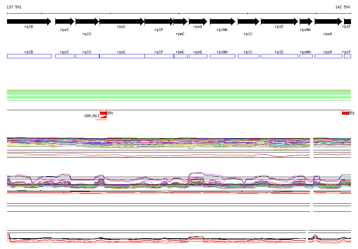This screenshot has width=358, height=249.
Task: Click the rplNA label above the blue box
Action: pyautogui.click(x=222, y=52)
